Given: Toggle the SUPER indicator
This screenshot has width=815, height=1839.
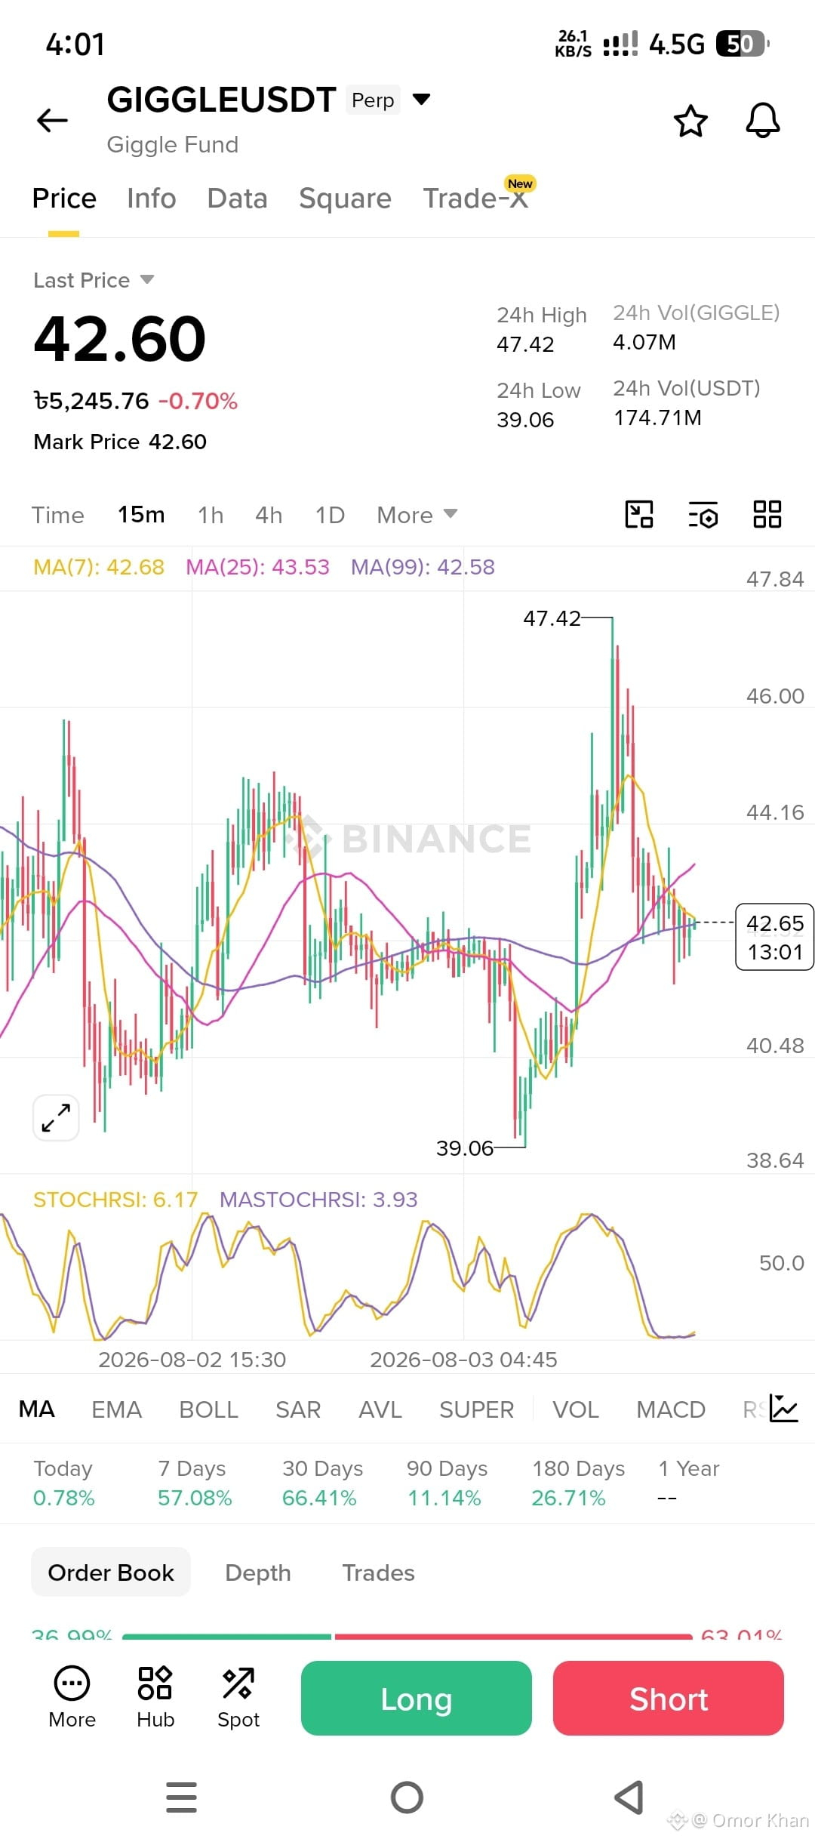Looking at the screenshot, I should (x=477, y=1409).
